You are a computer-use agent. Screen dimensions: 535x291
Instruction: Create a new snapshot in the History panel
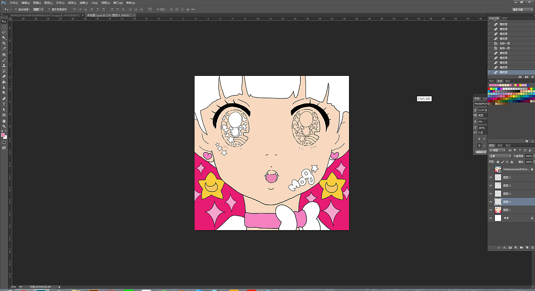(526, 77)
